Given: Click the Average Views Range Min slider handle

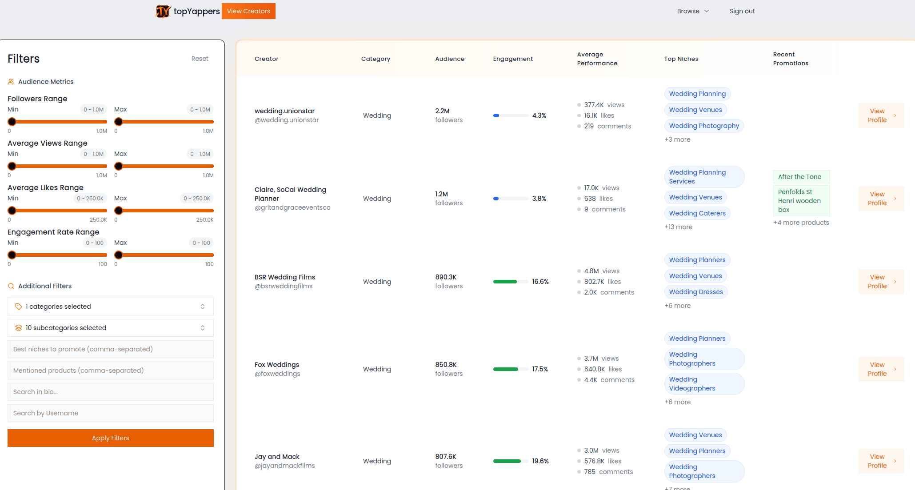Looking at the screenshot, I should point(12,166).
